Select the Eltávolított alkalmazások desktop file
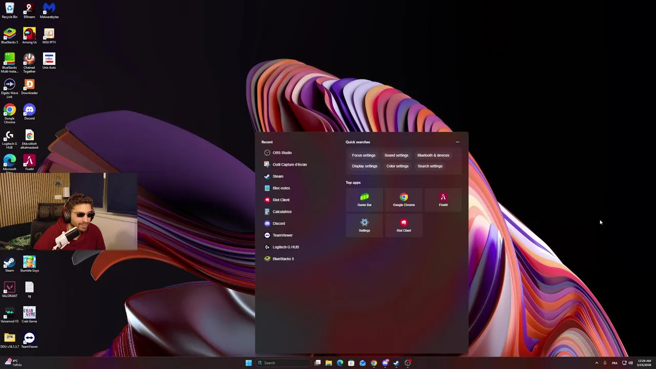The image size is (656, 369). point(29,139)
